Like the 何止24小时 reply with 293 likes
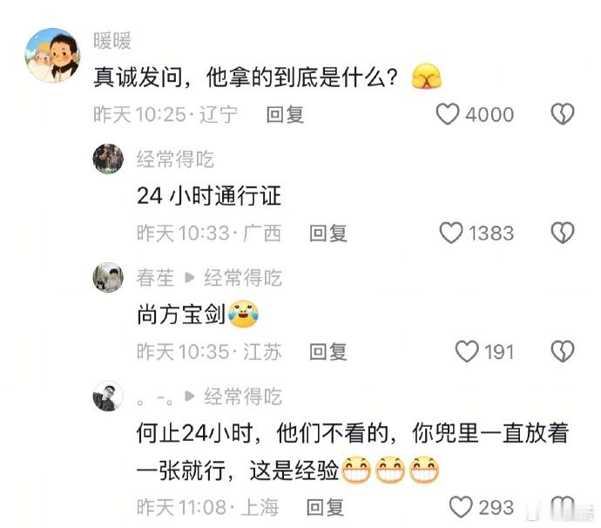The width and height of the screenshot is (601, 528). coord(461,507)
